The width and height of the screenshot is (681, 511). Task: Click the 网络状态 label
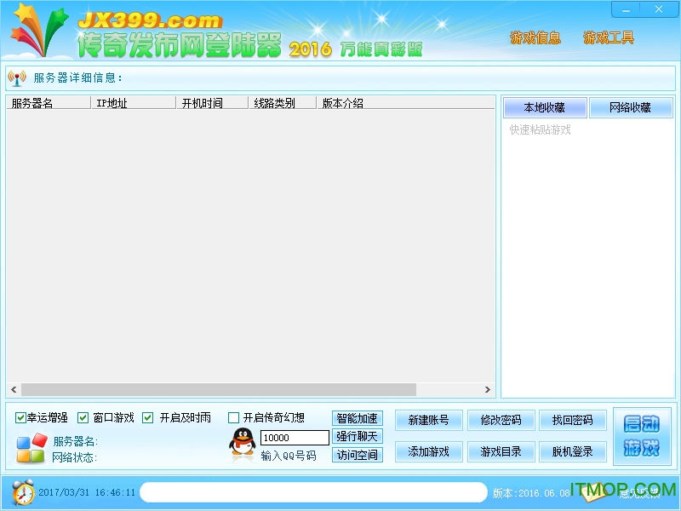tap(74, 457)
